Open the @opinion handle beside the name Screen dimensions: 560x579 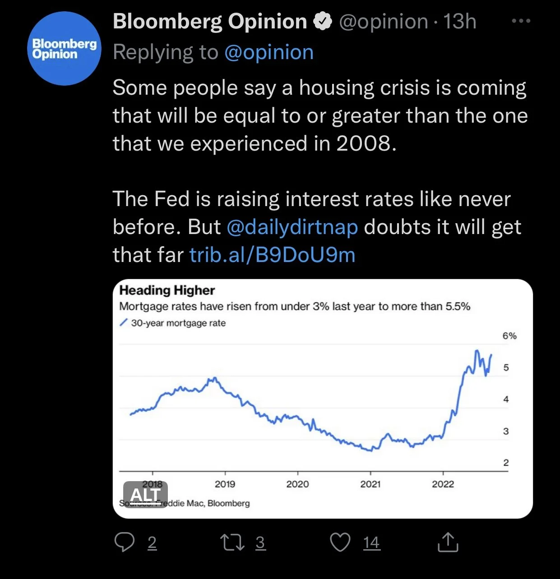point(383,22)
